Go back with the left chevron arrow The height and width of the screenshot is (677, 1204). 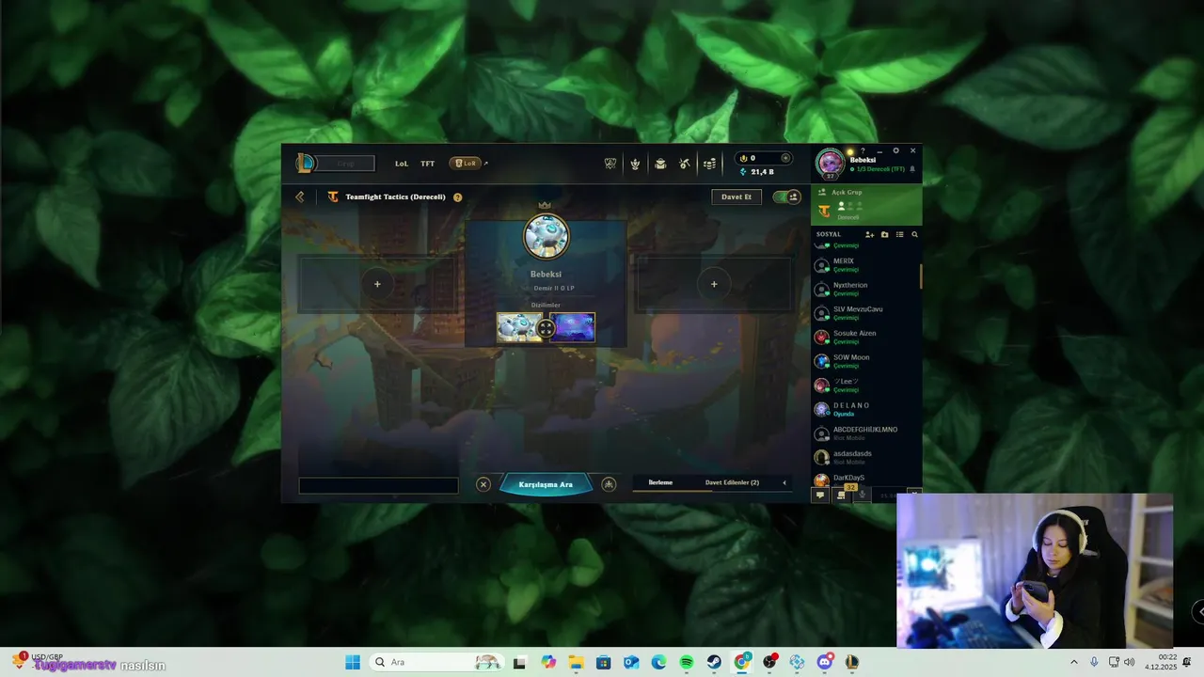[300, 197]
